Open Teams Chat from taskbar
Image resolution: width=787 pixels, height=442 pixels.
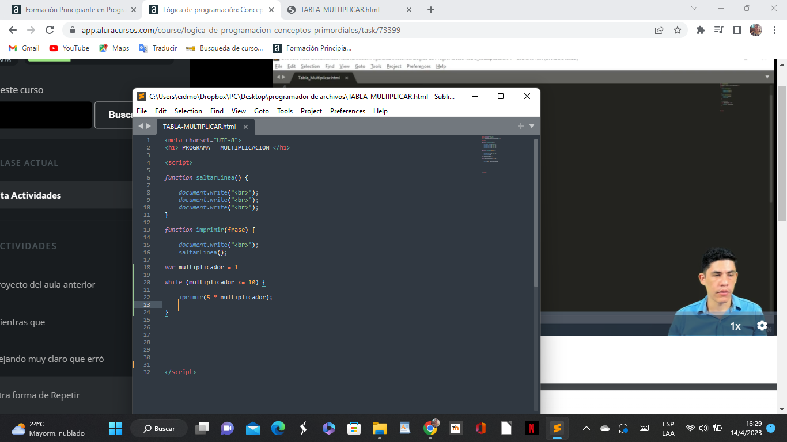pos(228,428)
